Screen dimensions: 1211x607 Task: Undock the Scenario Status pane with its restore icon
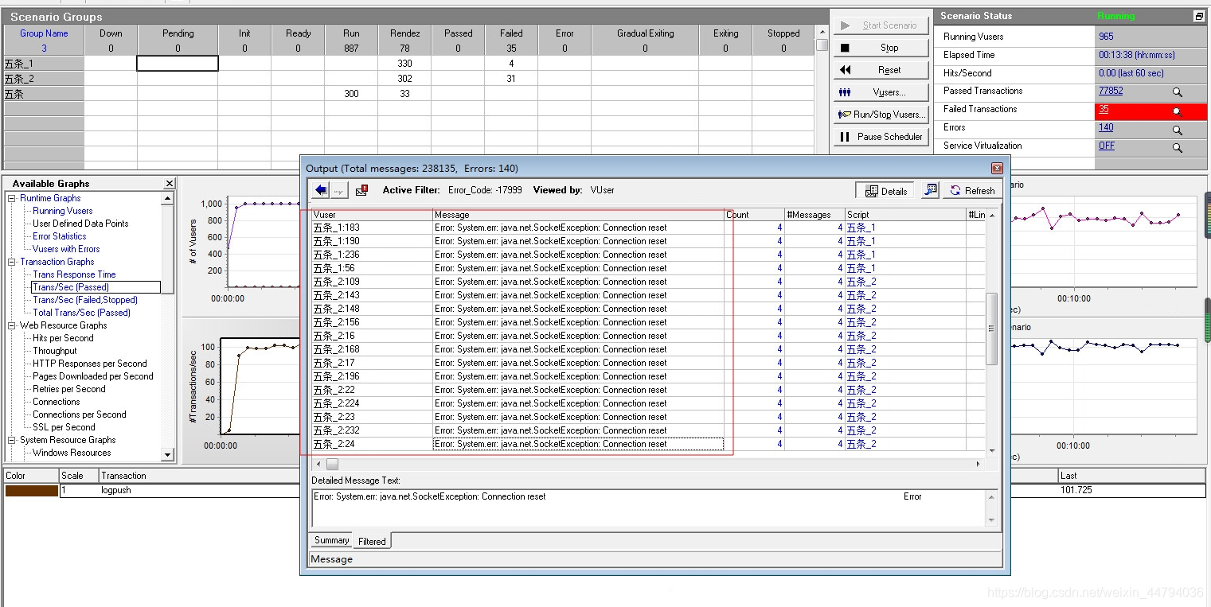1199,16
